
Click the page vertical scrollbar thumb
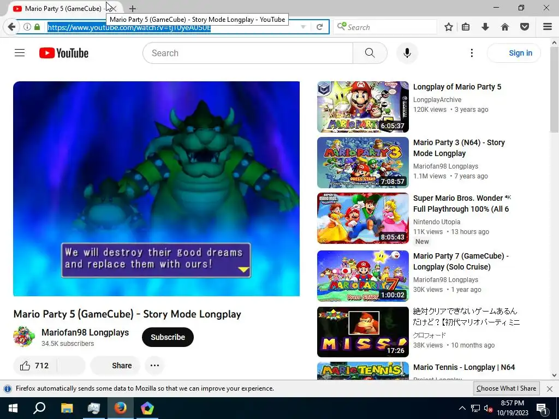tap(554, 89)
